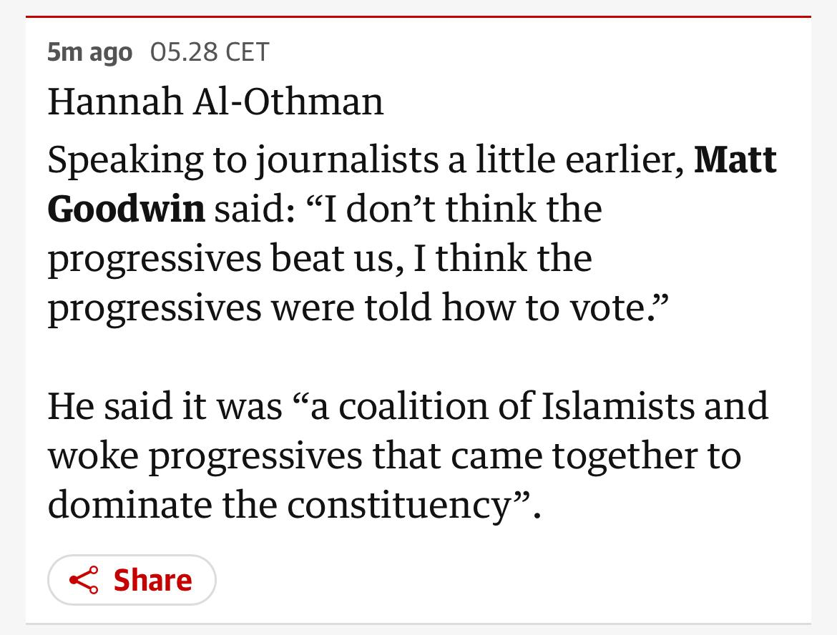Click the words 'He said it was'
Viewport: 837px width, 635px height.
click(x=165, y=405)
